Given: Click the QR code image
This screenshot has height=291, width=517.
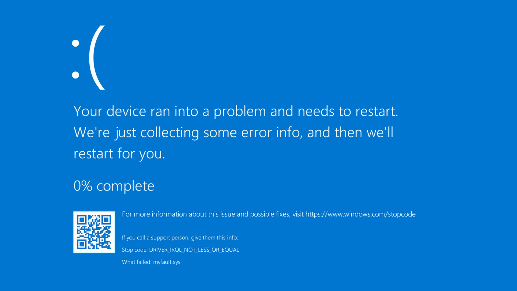Looking at the screenshot, I should click(x=94, y=232).
